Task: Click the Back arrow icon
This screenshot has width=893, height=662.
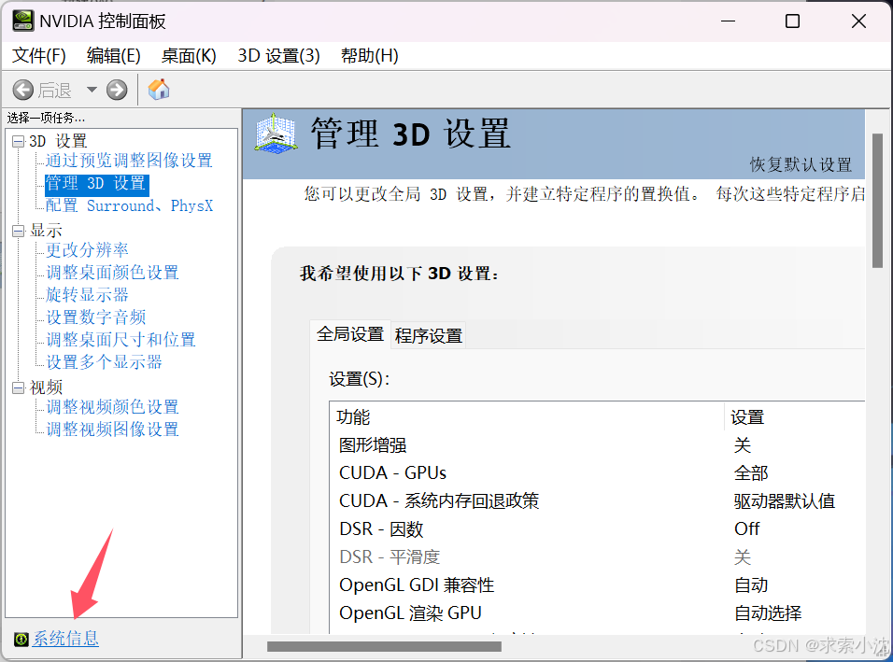Action: point(22,90)
